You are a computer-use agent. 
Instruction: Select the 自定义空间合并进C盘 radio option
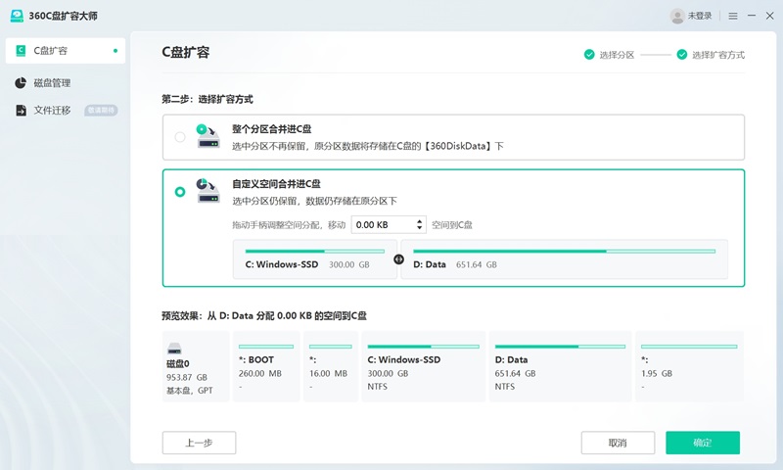[180, 192]
